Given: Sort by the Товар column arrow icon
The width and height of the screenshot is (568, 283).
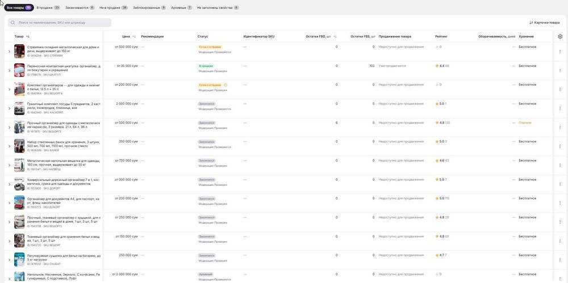Looking at the screenshot, I should [28, 36].
